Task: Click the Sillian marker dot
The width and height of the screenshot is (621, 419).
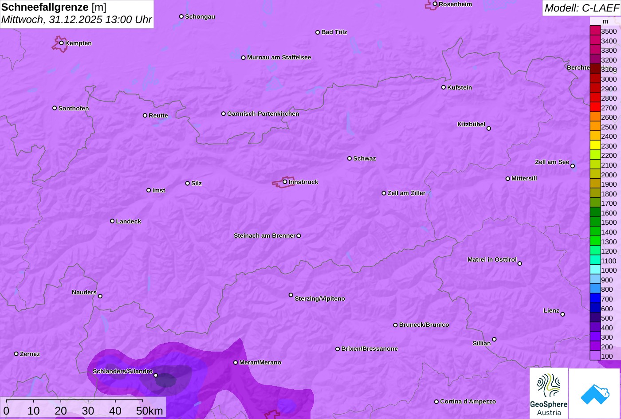Action: (494, 340)
